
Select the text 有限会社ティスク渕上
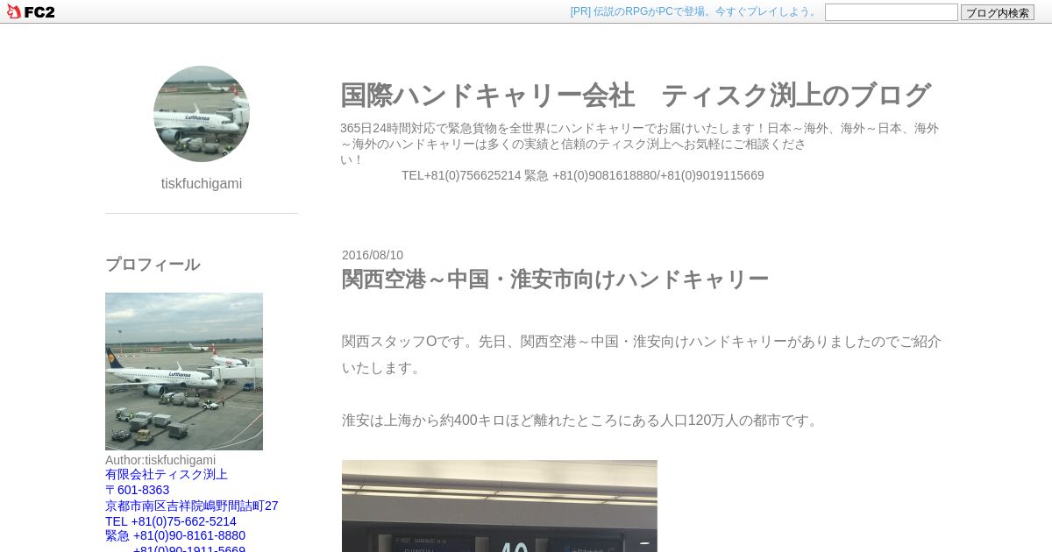tap(167, 474)
